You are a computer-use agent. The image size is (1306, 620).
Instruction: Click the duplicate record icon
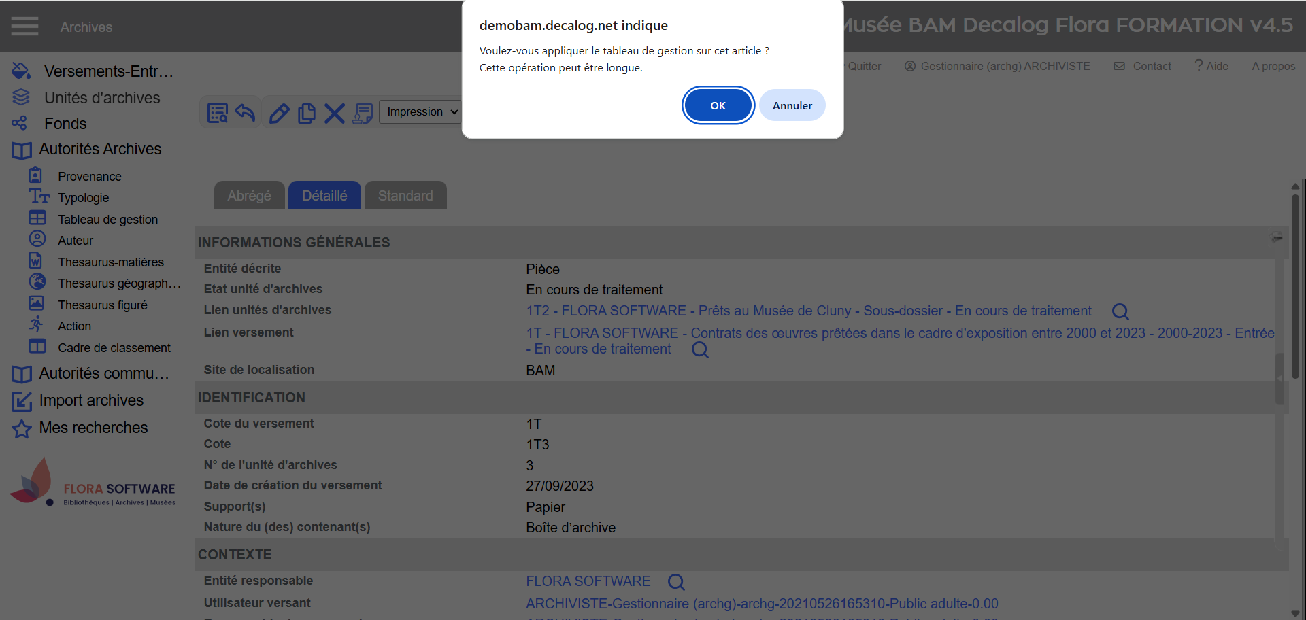[307, 113]
